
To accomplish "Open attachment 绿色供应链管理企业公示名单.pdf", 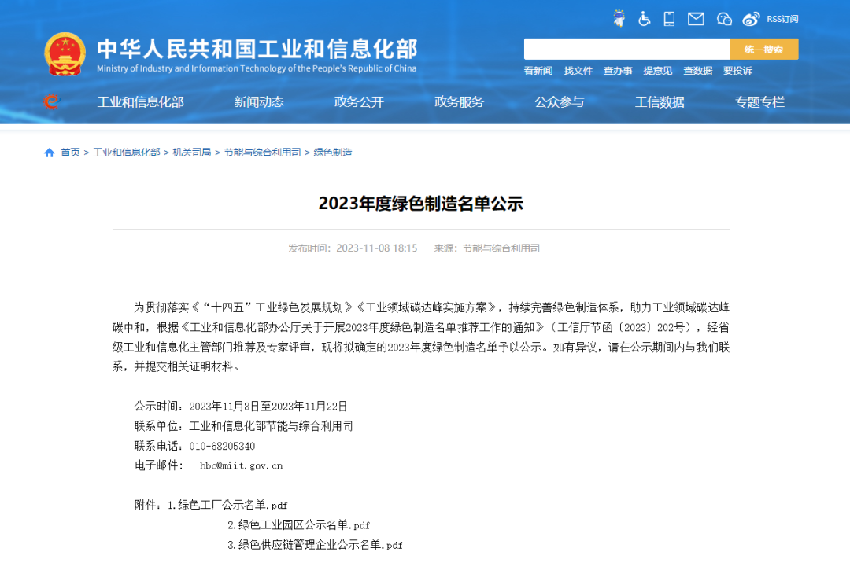I will click(320, 545).
